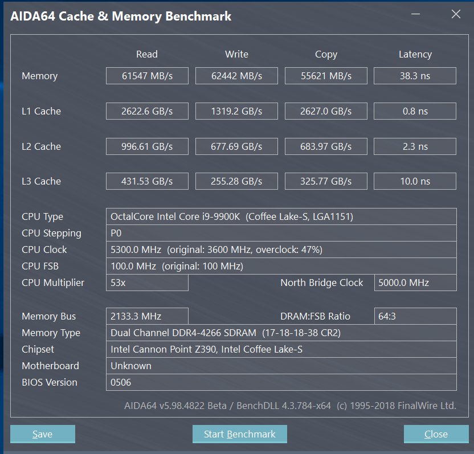
Task: Click CPU Stepping value P0
Action: click(x=281, y=233)
